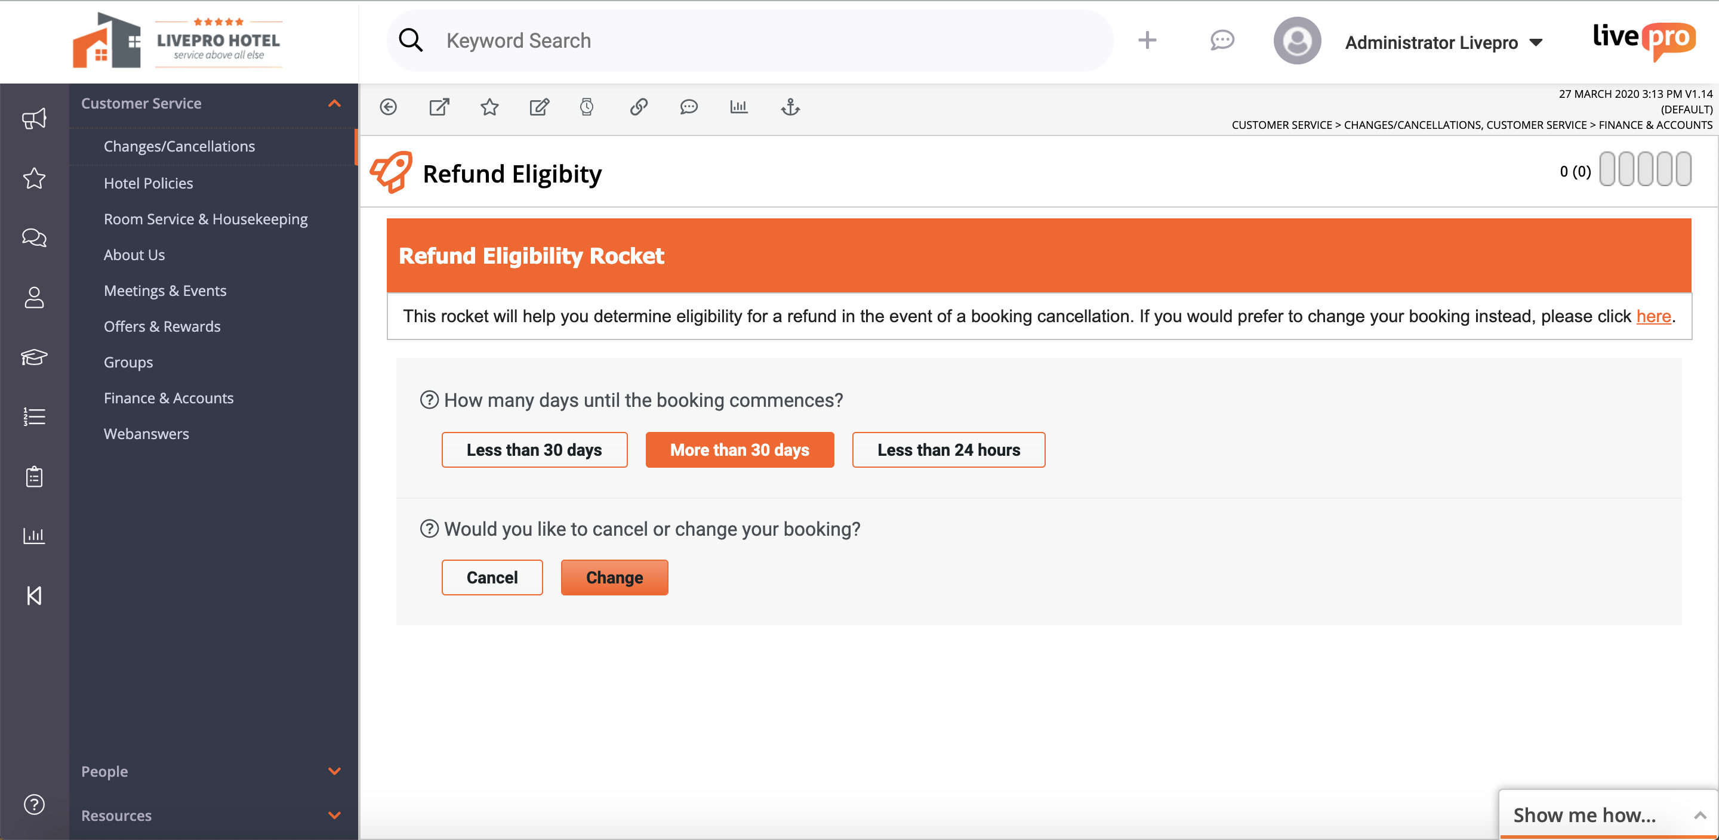This screenshot has height=840, width=1719.
Task: Expand the People section
Action: pyautogui.click(x=334, y=771)
